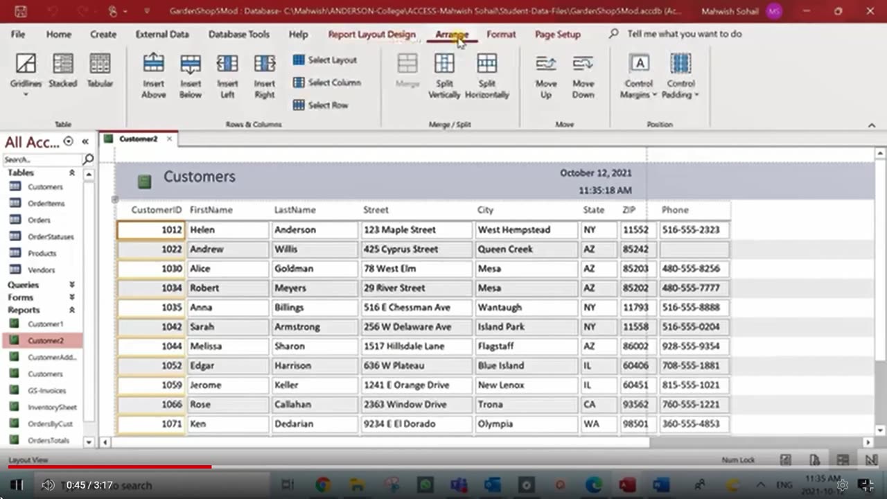Switch to the Create ribbon tab
This screenshot has width=887, height=499.
pos(103,34)
